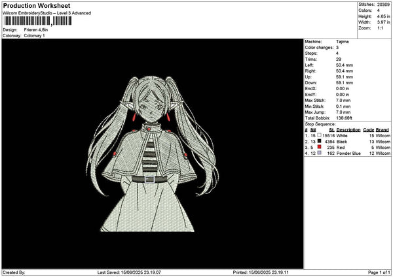This screenshot has height=277, width=393.
Task: Click the 'Description' column header
Action: pos(348,130)
